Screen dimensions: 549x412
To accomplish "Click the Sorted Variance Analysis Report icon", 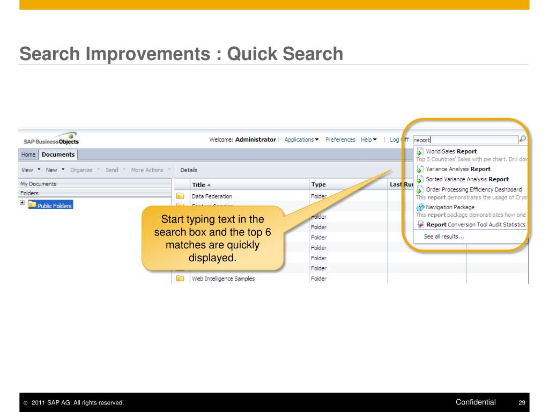I will [420, 179].
